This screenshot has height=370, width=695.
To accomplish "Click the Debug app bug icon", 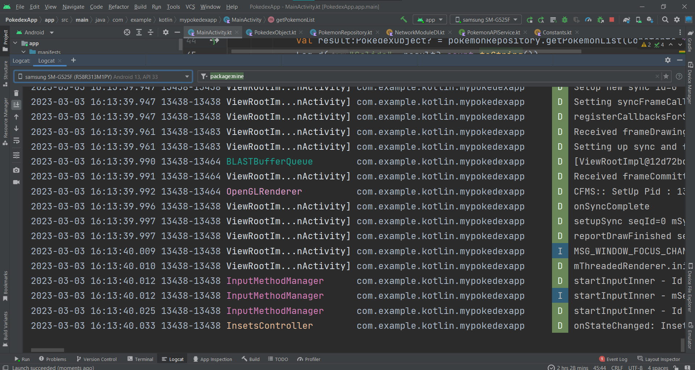I will pyautogui.click(x=565, y=20).
